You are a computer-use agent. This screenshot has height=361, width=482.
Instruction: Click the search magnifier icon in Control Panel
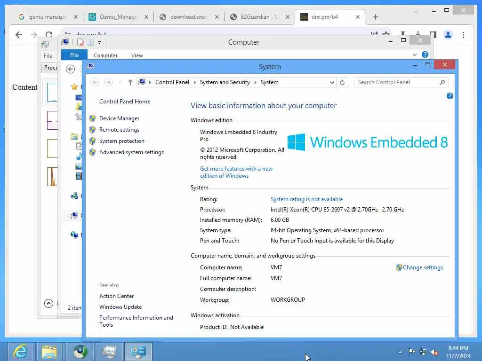pos(442,82)
